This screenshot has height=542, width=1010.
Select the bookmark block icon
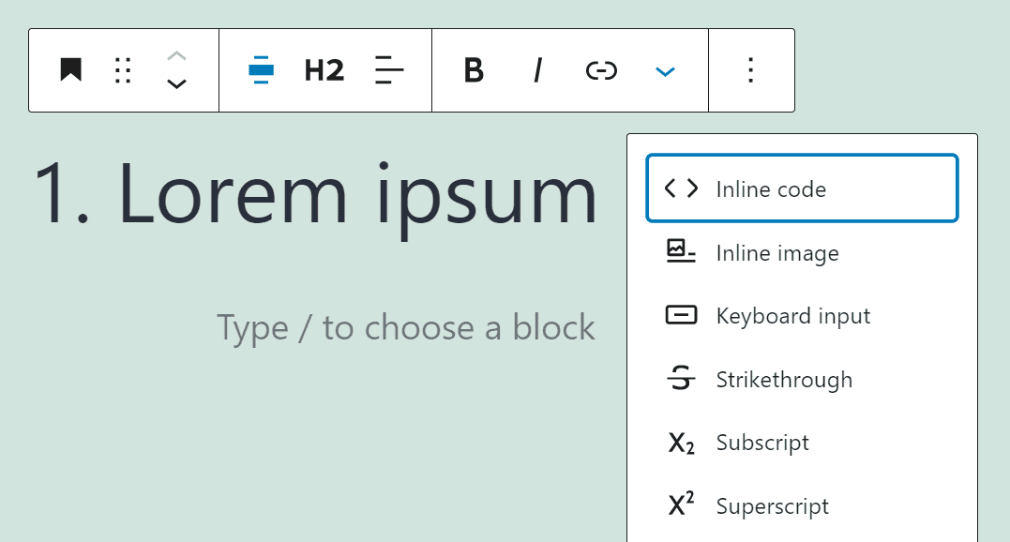pos(69,70)
